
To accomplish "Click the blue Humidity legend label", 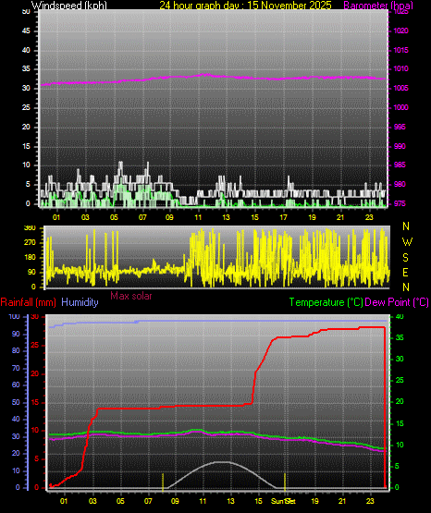I will (x=80, y=302).
